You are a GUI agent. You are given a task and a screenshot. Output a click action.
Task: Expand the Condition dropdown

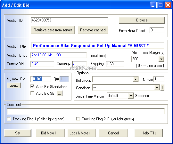[157, 88]
